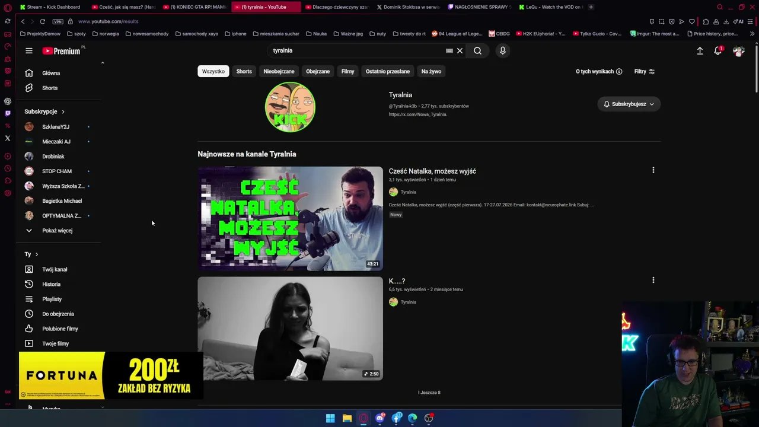
Task: Open the YouTube guide hamburger menu
Action: pos(28,50)
